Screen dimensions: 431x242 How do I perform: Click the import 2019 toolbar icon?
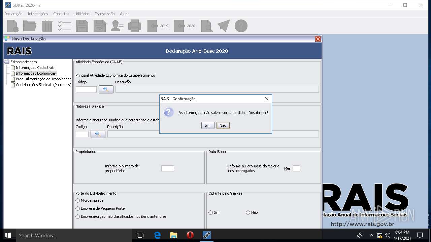pos(158,26)
